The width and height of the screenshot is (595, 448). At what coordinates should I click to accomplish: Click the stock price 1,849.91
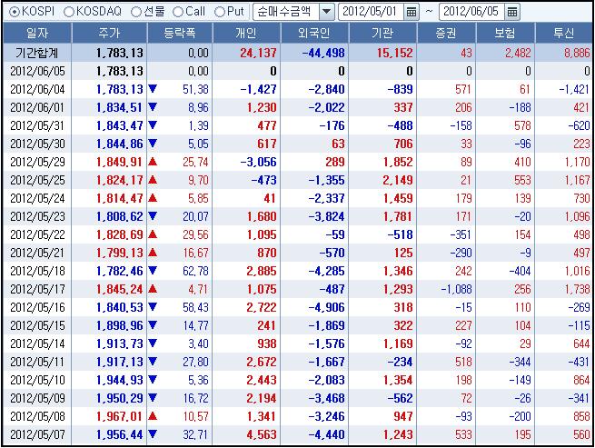coord(120,162)
